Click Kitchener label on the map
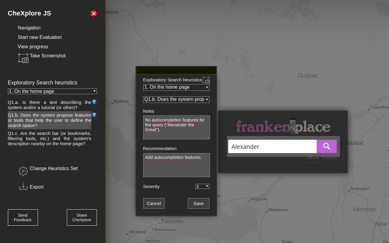Viewport: 389px width, 243px height. tap(138, 232)
